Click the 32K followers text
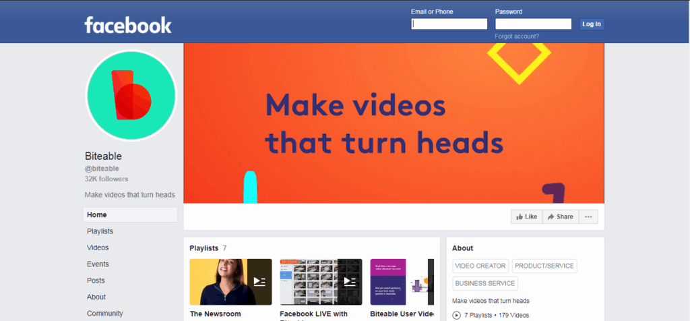Screen dimensions: 690x321 [106, 179]
